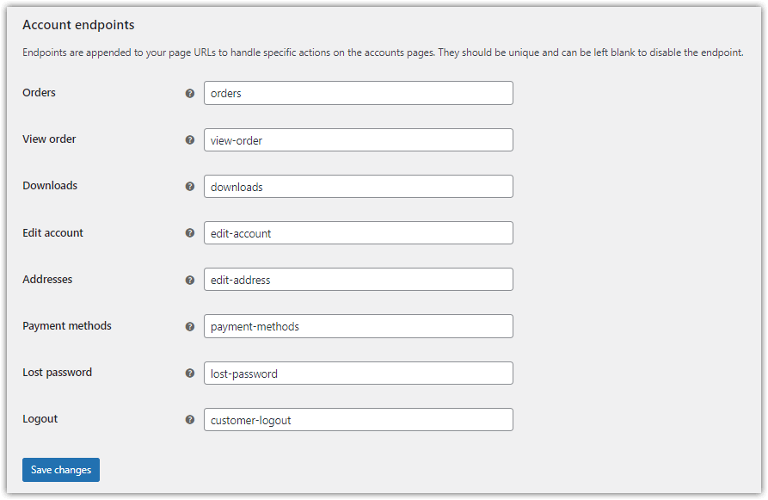Focus the edit-account text box

(359, 233)
